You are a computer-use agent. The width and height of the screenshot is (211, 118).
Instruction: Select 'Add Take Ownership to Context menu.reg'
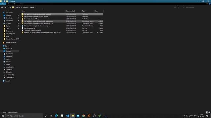coord(62,26)
